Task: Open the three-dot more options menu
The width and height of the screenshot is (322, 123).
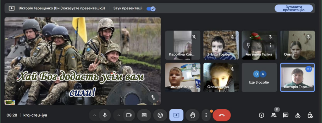Action: tap(206, 115)
